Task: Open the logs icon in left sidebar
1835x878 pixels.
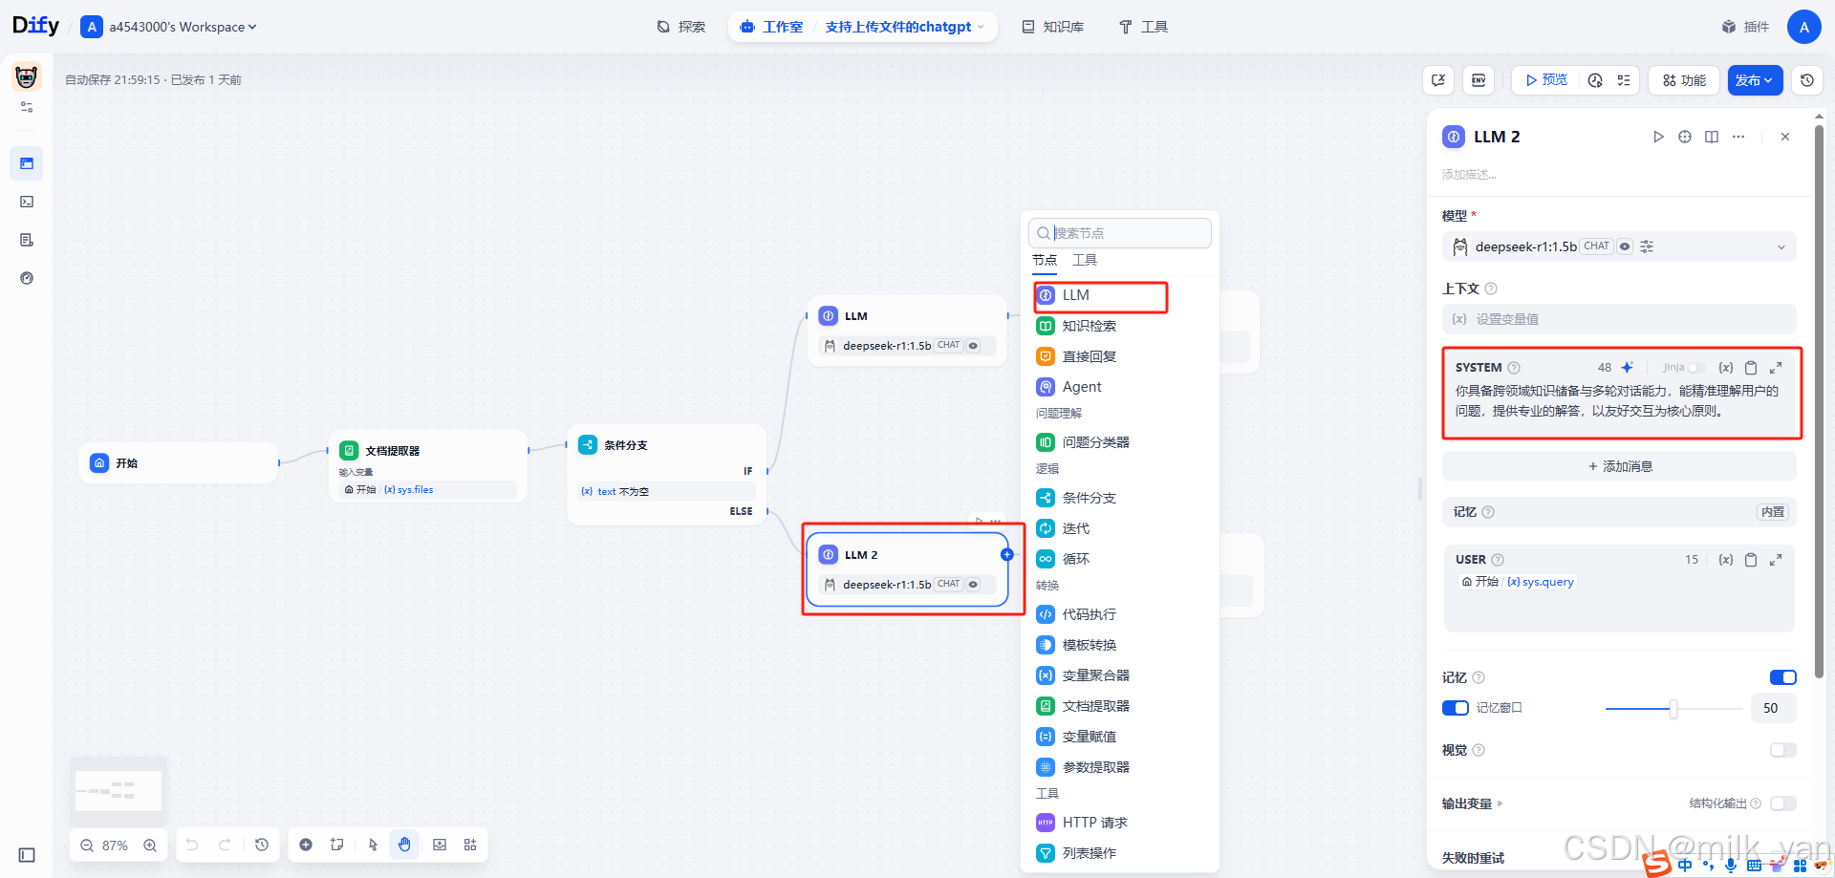Action: [x=27, y=240]
